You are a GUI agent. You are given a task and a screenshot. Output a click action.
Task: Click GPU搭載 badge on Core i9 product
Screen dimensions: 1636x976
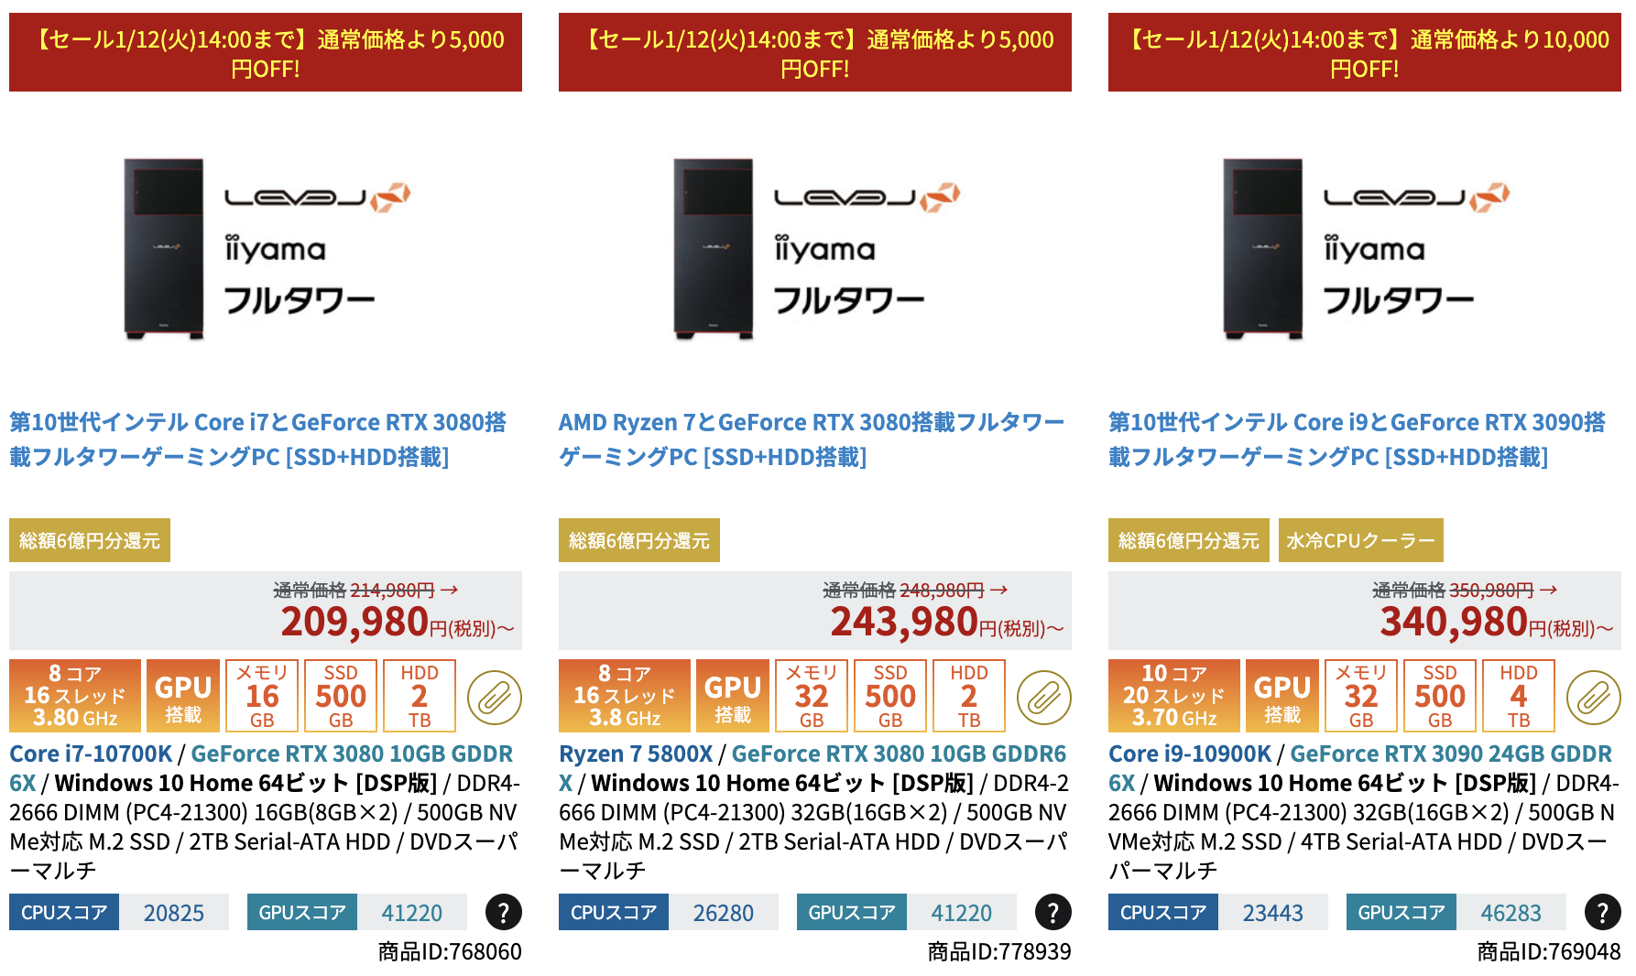click(1282, 696)
